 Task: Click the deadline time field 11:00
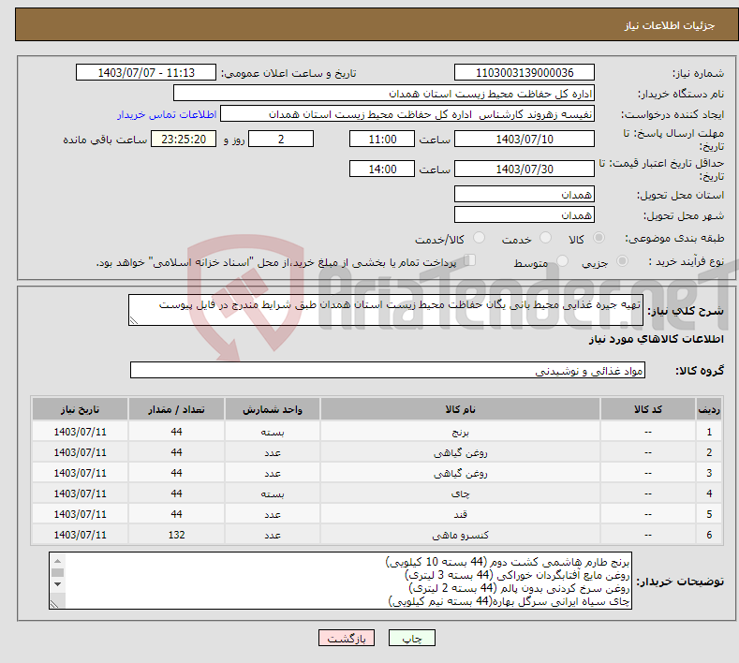[382, 139]
